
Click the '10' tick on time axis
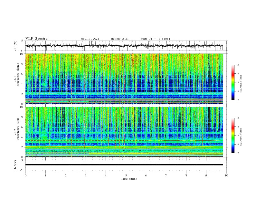pyautogui.click(x=226, y=175)
